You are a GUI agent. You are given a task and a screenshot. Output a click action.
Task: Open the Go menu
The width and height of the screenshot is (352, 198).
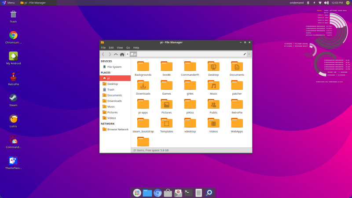click(128, 48)
